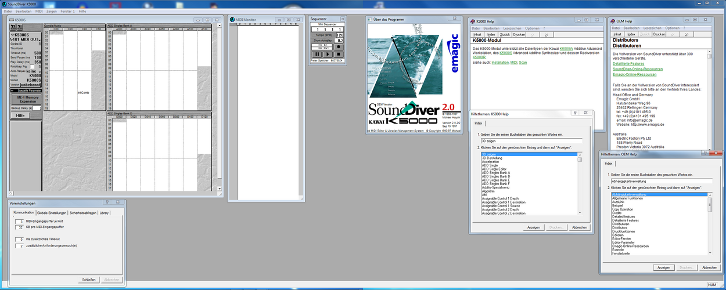Hit the record button in Sequenzer
This screenshot has width=726, height=290.
338,46
